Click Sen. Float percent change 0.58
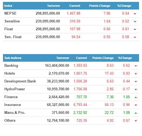Screen dimensions: 142x136 (x=126, y=37)
